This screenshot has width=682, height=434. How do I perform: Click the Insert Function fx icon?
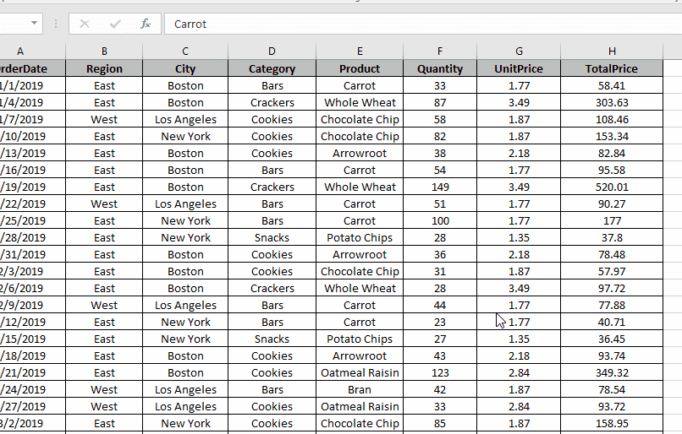click(146, 24)
